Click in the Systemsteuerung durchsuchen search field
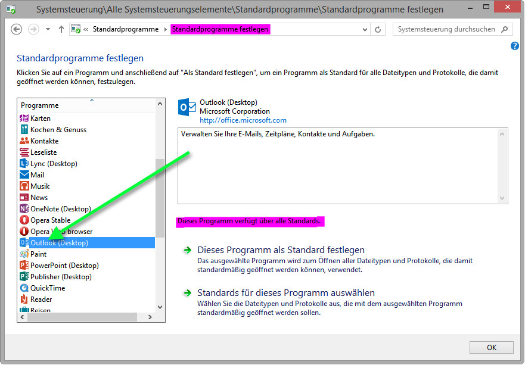The height and width of the screenshot is (365, 525). click(447, 29)
